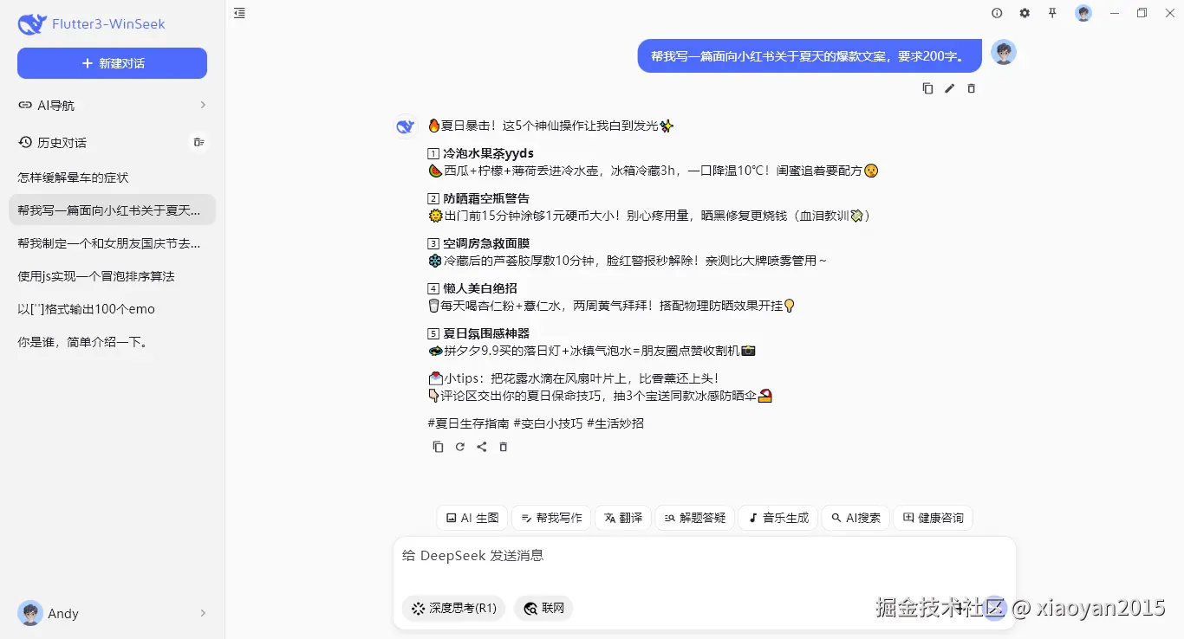1184x639 pixels.
Task: Edit the user message with pencil icon
Action: [949, 87]
